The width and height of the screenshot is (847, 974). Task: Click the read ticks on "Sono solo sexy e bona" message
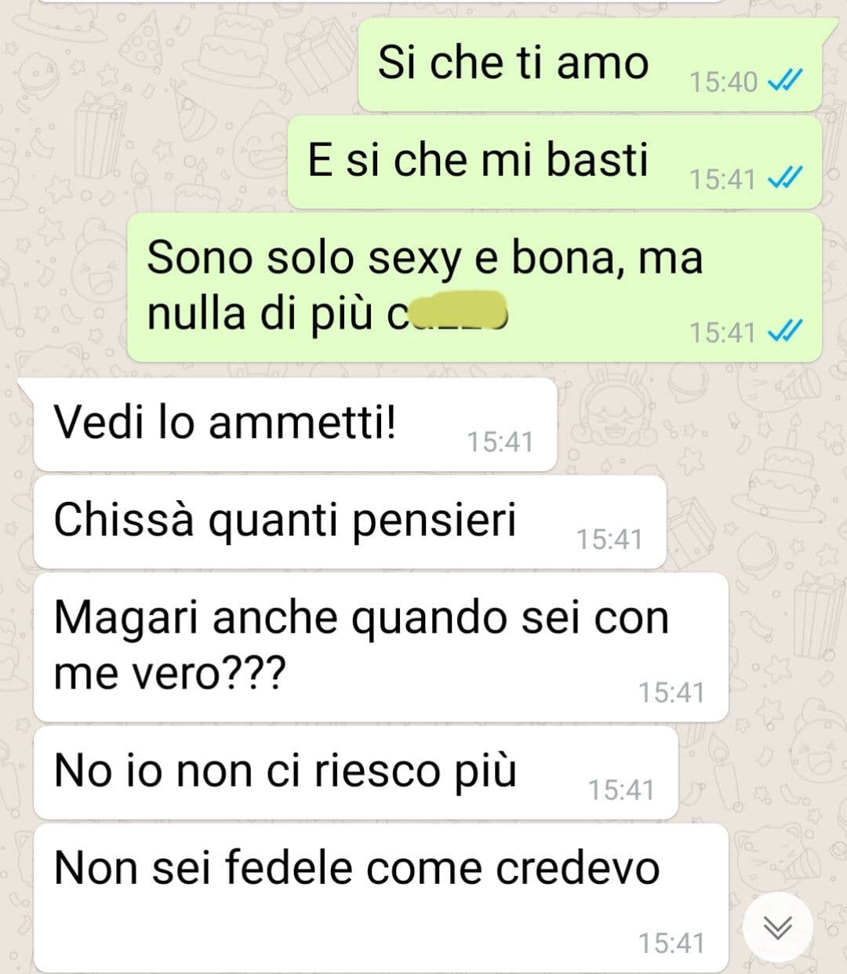[783, 332]
